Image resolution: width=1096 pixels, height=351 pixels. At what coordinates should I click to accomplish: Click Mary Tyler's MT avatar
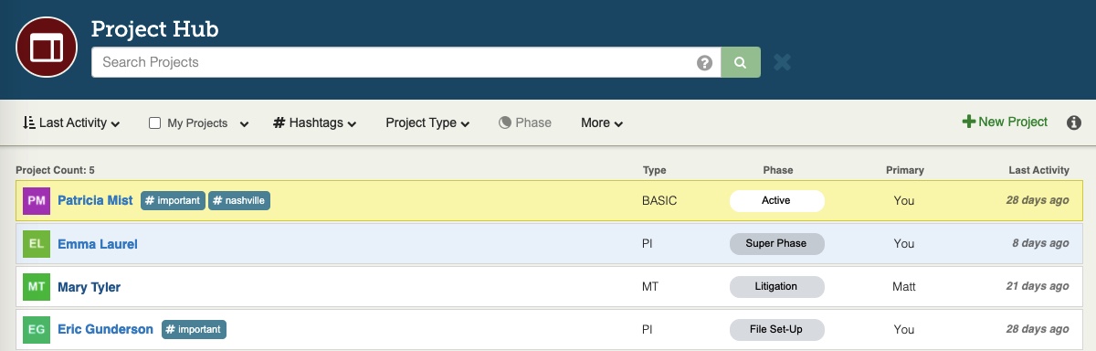coord(37,287)
